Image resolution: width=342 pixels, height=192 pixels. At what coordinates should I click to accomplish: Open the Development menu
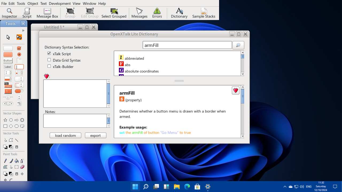coord(60,3)
